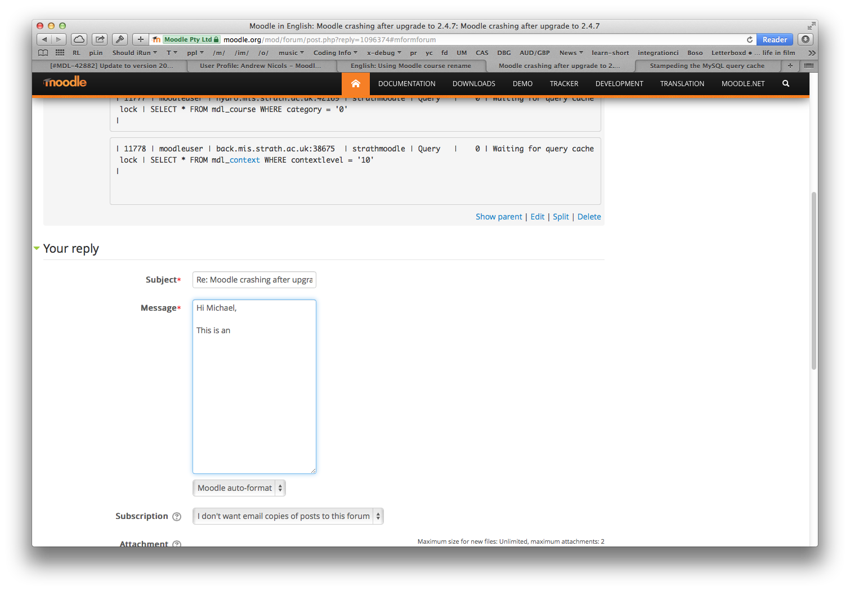Open DOCUMENTATION menu item
This screenshot has height=591, width=850.
click(x=407, y=84)
